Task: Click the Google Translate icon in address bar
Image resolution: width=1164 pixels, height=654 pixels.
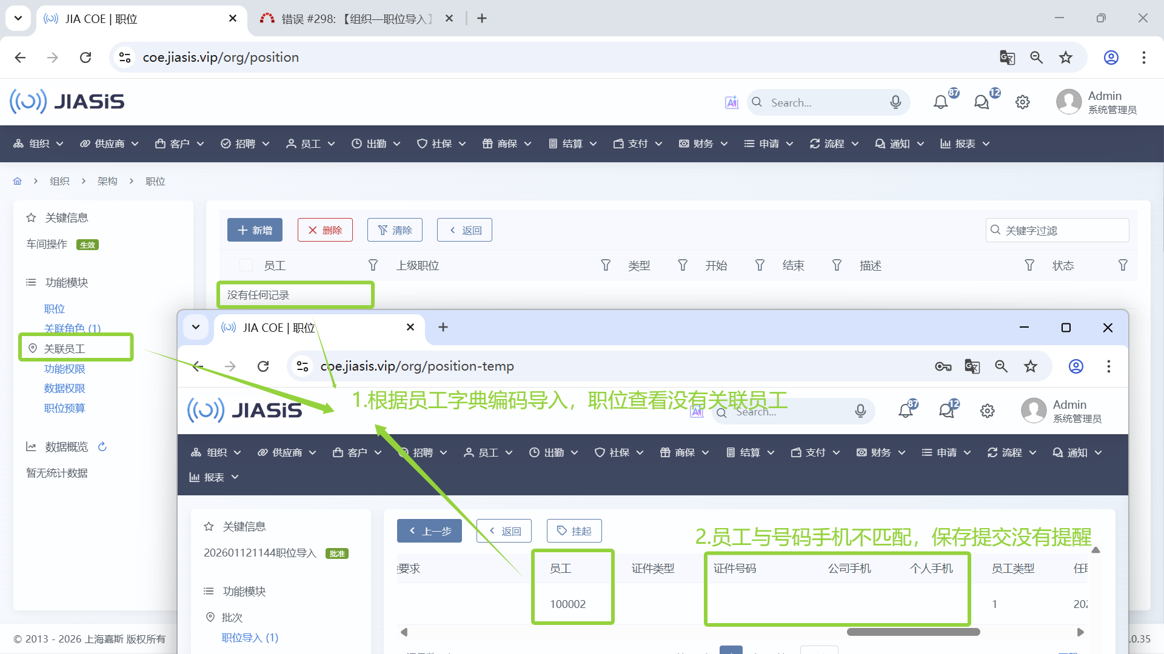Action: (1007, 58)
